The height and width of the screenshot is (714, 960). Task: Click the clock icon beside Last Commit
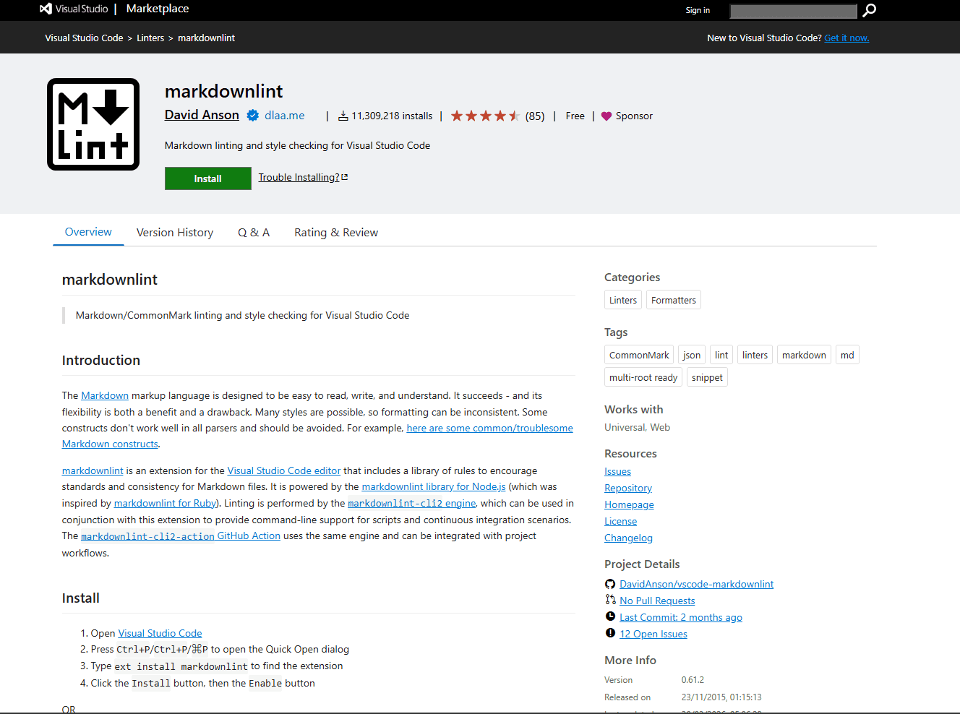click(x=610, y=616)
